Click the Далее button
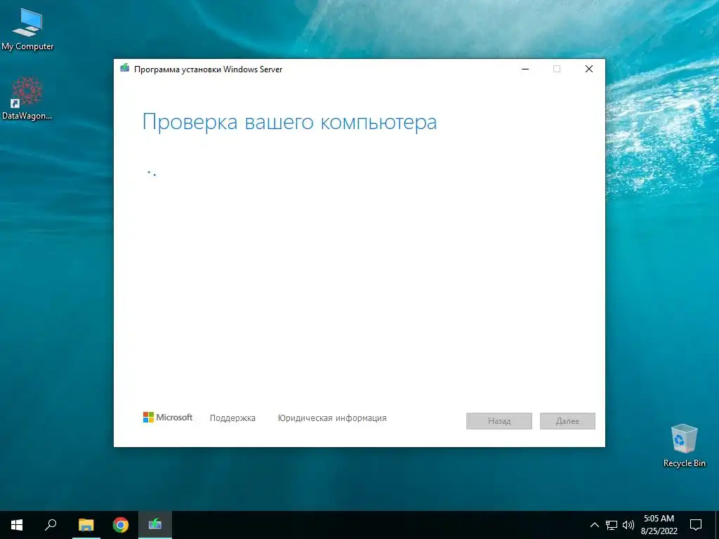The image size is (719, 539). point(567,421)
